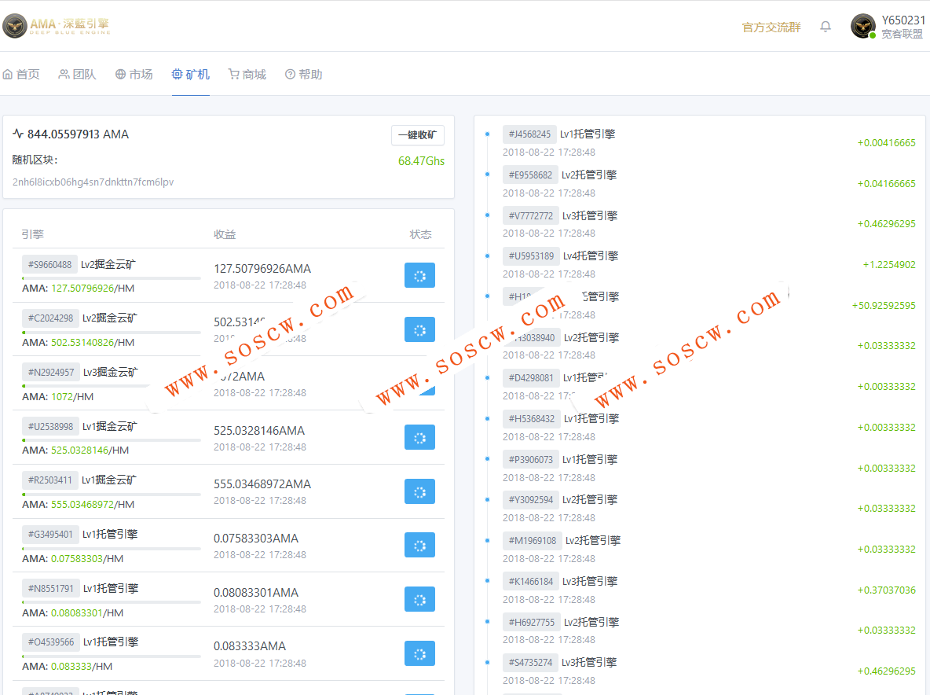Open the notification bell
This screenshot has height=695, width=930.
(825, 27)
